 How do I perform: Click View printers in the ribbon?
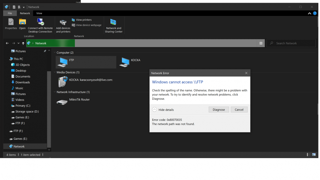coord(82,20)
